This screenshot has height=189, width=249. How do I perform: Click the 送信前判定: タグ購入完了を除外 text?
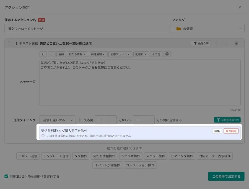64,131
